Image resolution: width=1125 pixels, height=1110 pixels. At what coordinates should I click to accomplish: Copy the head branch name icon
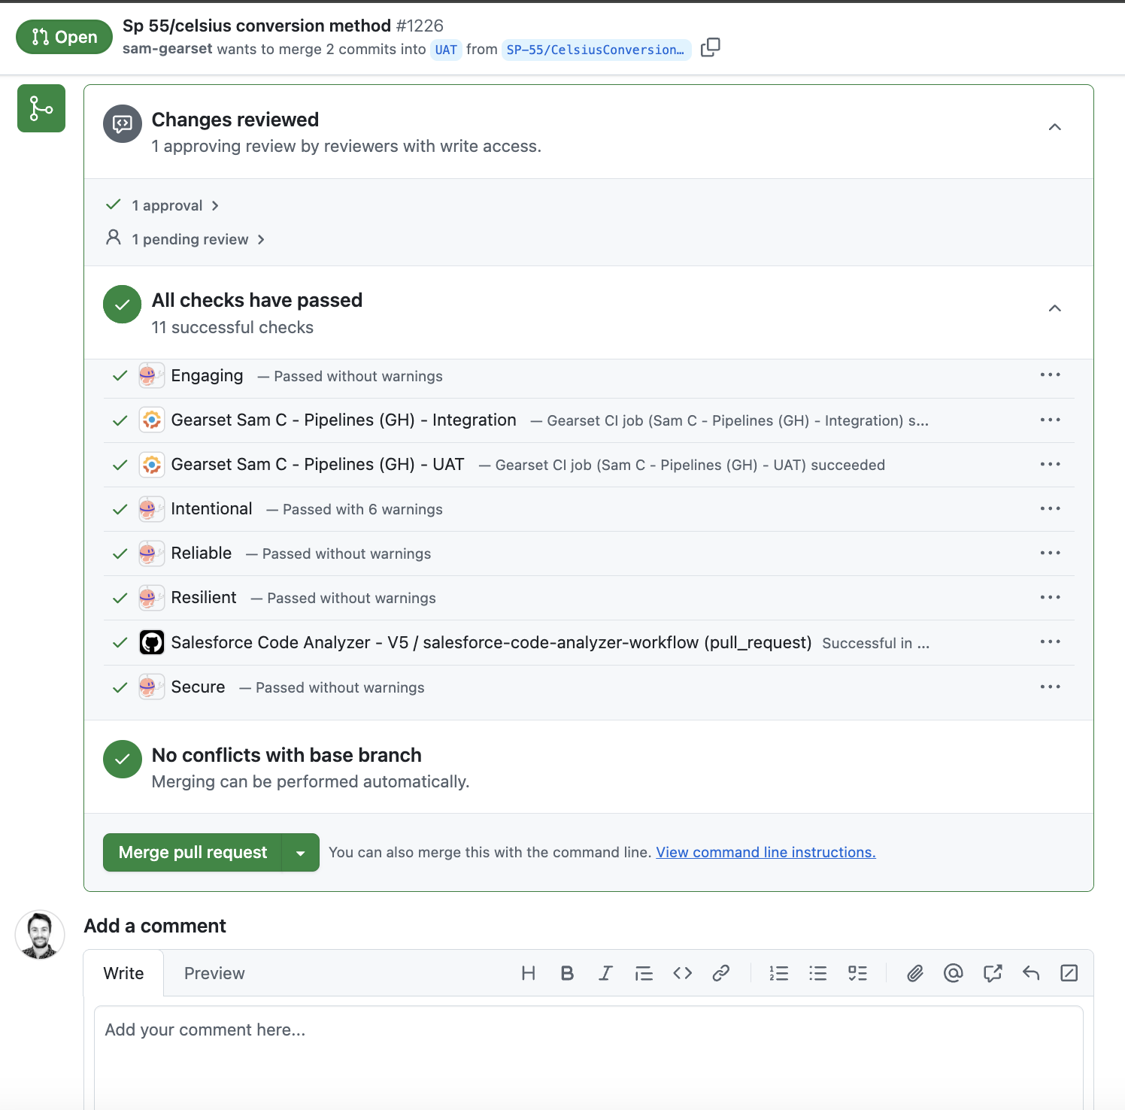(x=710, y=48)
